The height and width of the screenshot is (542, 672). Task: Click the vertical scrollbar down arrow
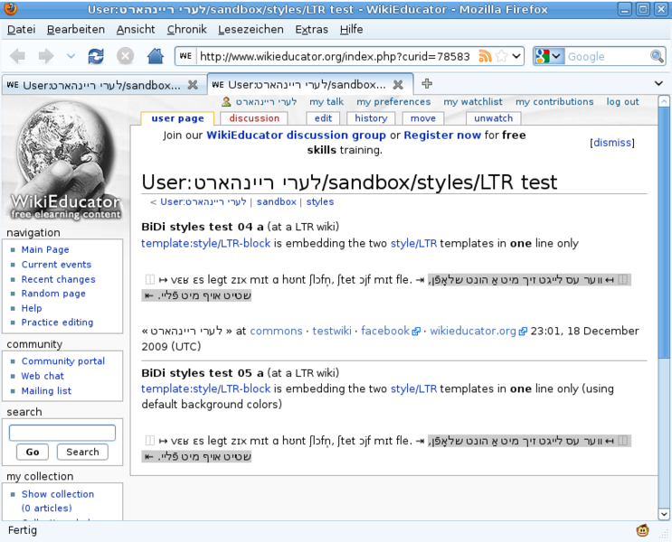tap(664, 514)
